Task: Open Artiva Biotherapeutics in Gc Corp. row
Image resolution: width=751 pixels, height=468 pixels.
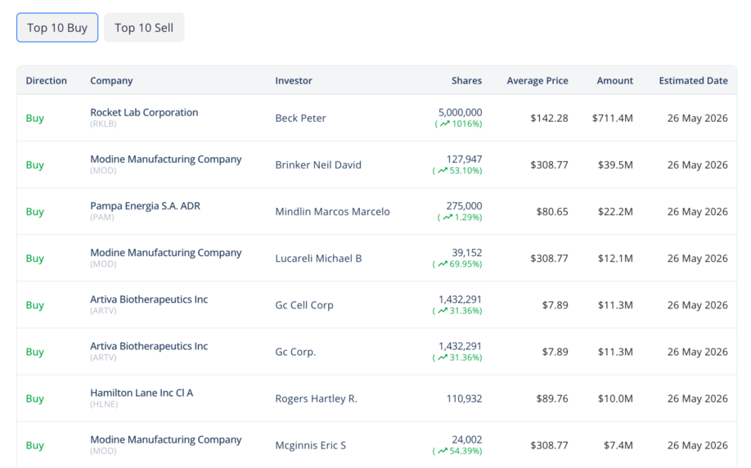Action: coord(149,346)
